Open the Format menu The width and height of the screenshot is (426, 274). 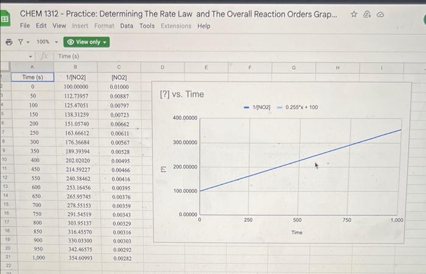pyautogui.click(x=104, y=26)
